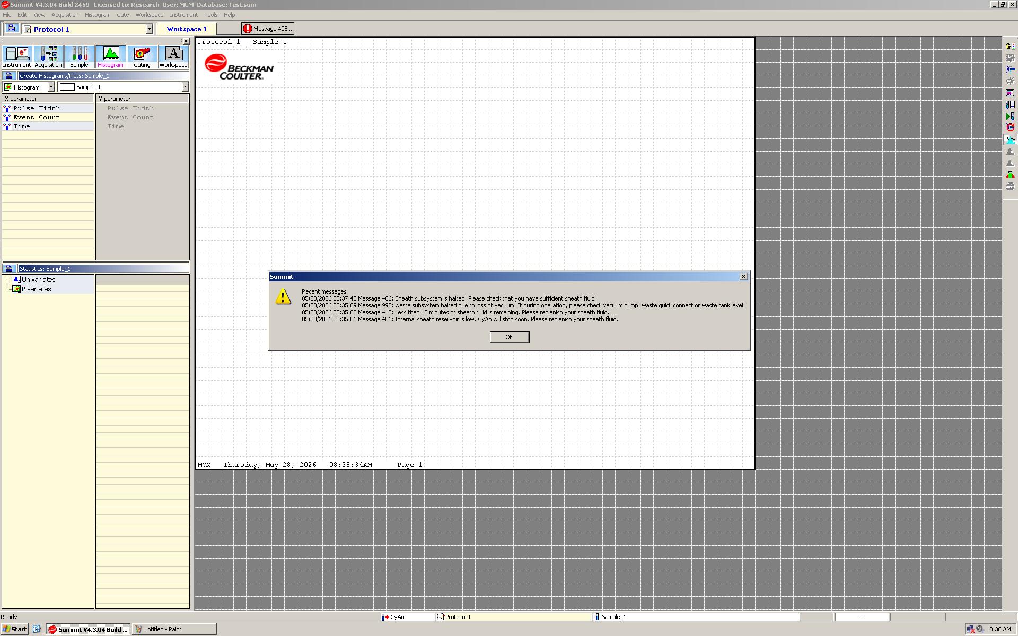1018x636 pixels.
Task: Open the Gating panel icon
Action: (x=142, y=57)
